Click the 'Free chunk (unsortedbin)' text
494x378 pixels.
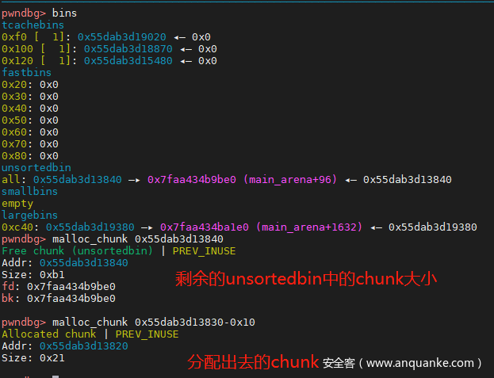pos(77,251)
